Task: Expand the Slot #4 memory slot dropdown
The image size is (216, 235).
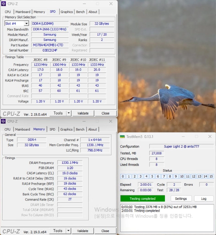Action: 26,24
